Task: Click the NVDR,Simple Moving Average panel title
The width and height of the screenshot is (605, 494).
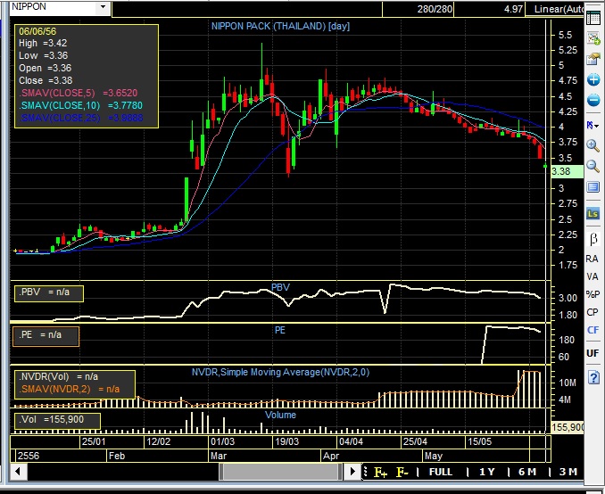Action: pyautogui.click(x=280, y=372)
